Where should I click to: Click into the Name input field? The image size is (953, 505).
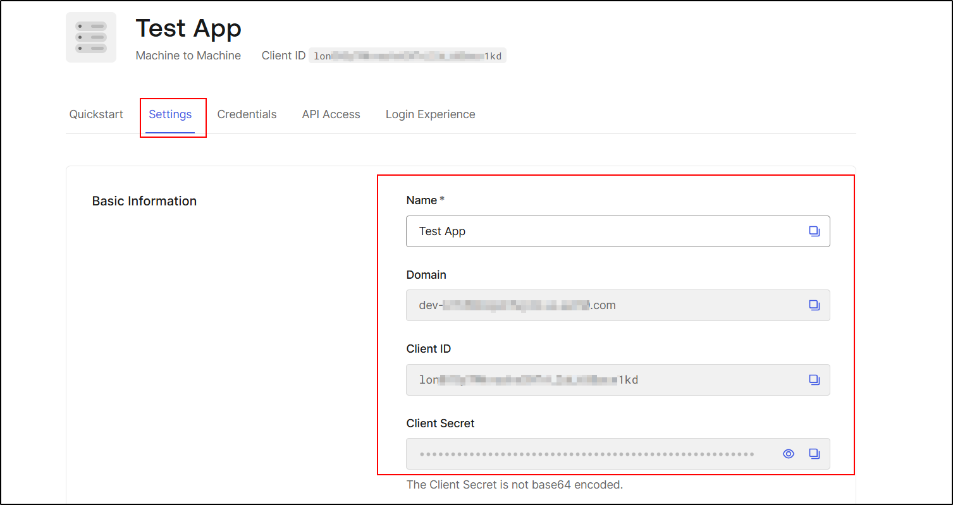[618, 231]
